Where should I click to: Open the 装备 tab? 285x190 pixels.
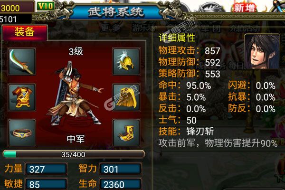pos(25,32)
